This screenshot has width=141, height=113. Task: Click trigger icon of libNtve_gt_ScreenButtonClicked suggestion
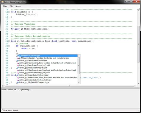click(x=18, y=75)
